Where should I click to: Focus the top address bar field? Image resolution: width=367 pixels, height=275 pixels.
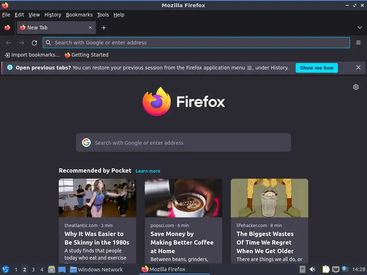(x=196, y=43)
